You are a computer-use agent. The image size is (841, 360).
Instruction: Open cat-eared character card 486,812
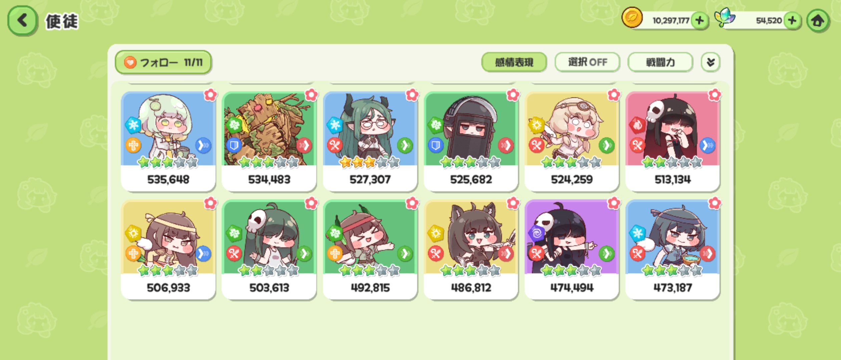471,250
